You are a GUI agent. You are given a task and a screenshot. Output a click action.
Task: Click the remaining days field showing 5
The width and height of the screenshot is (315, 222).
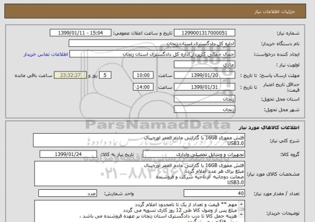tap(105, 75)
